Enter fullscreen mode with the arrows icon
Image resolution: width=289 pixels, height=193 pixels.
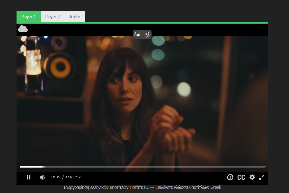(262, 177)
